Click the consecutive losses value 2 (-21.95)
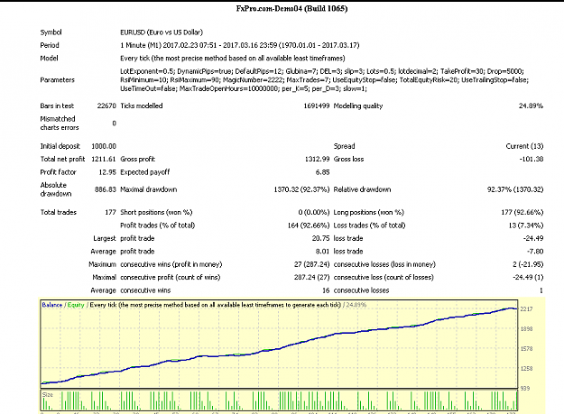 click(528, 264)
